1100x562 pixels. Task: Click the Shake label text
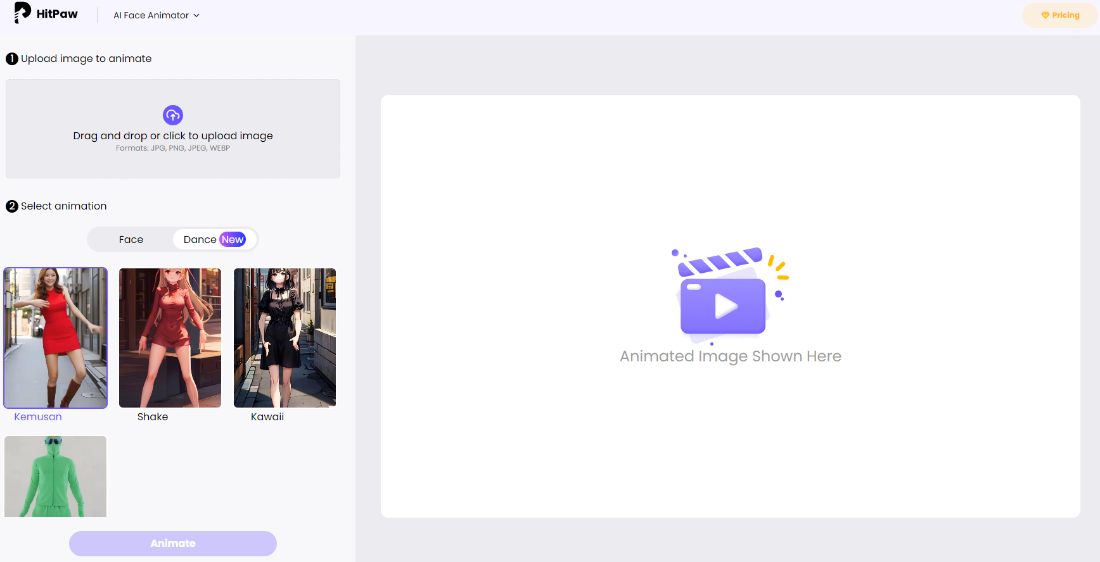coord(153,416)
